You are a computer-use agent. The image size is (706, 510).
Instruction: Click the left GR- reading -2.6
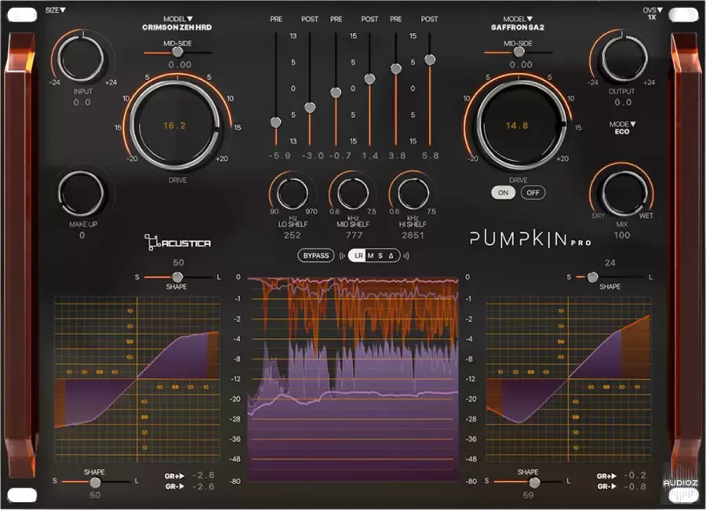203,486
